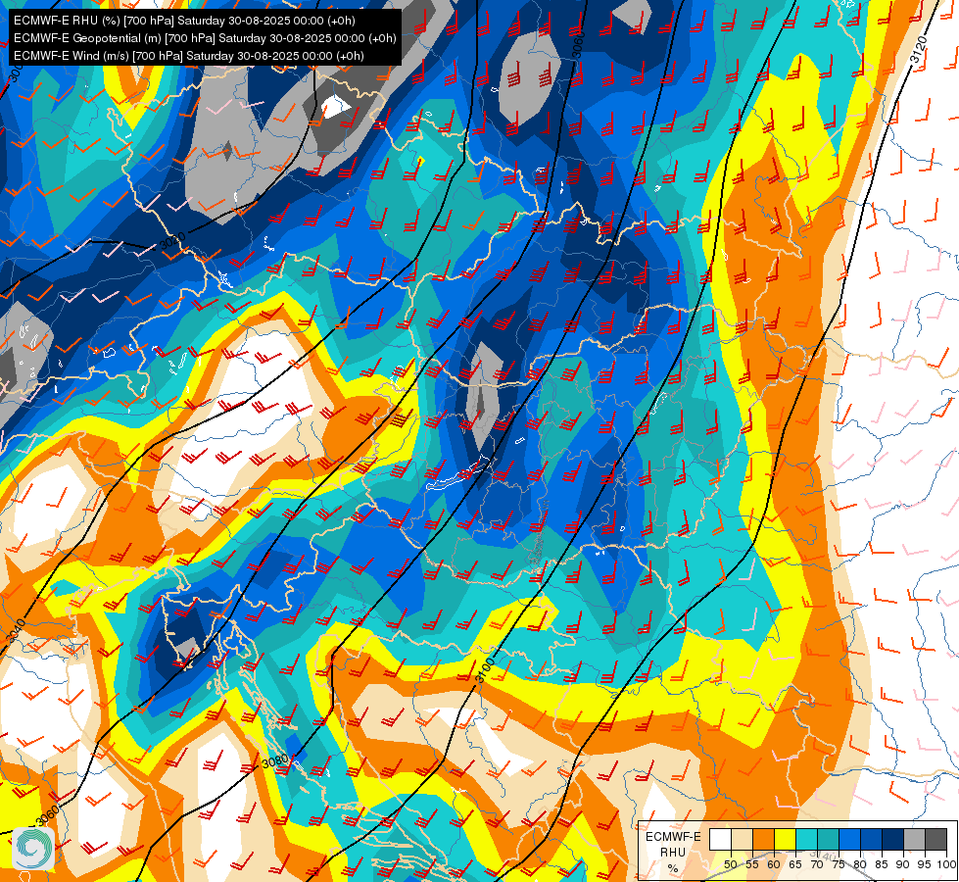Select the orange 55–60% legend swatch
This screenshot has height=882, width=959.
(763, 840)
